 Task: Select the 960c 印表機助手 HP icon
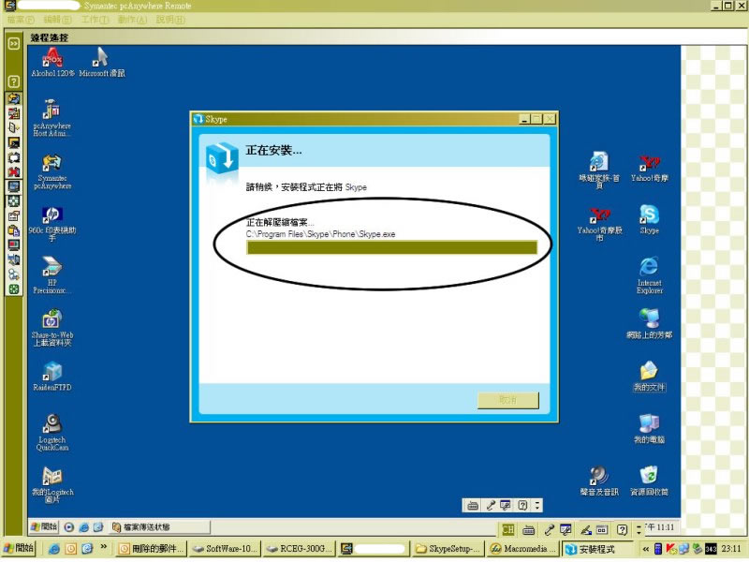(52, 224)
